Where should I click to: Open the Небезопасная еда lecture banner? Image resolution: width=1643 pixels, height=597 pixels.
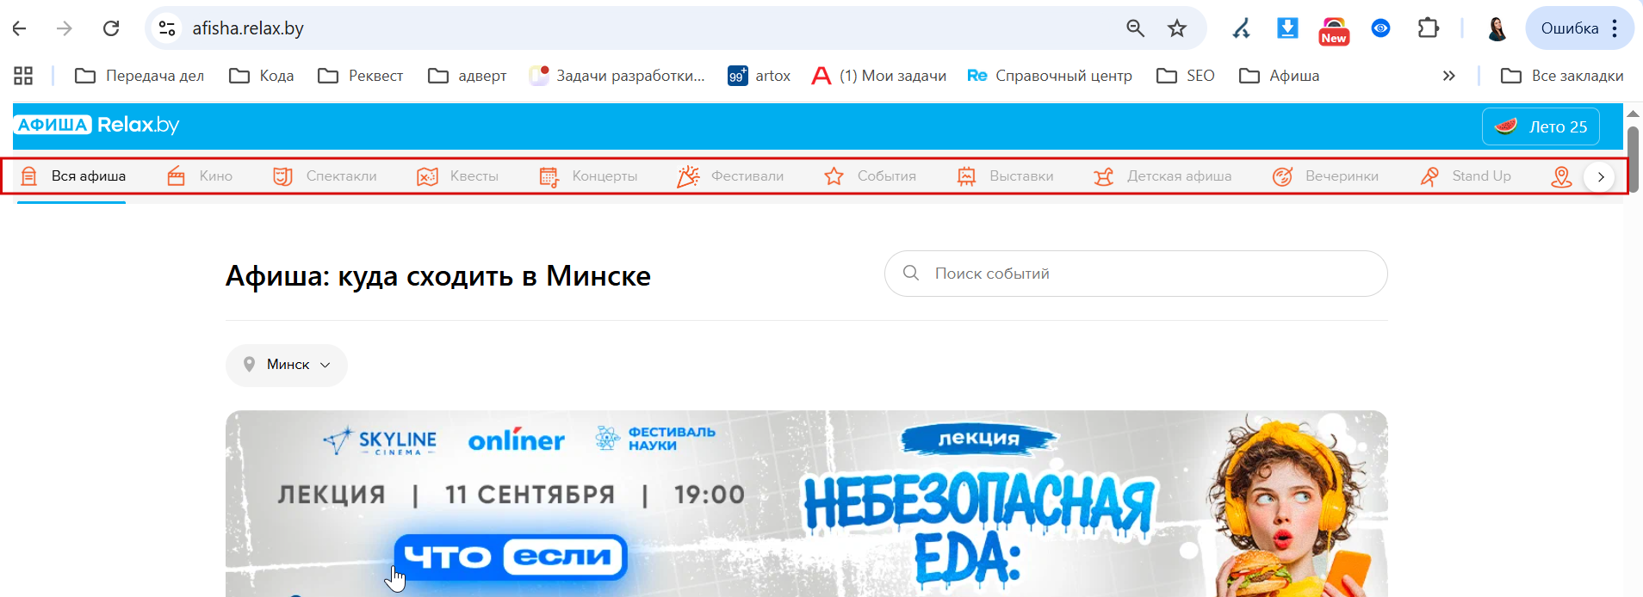point(806,503)
